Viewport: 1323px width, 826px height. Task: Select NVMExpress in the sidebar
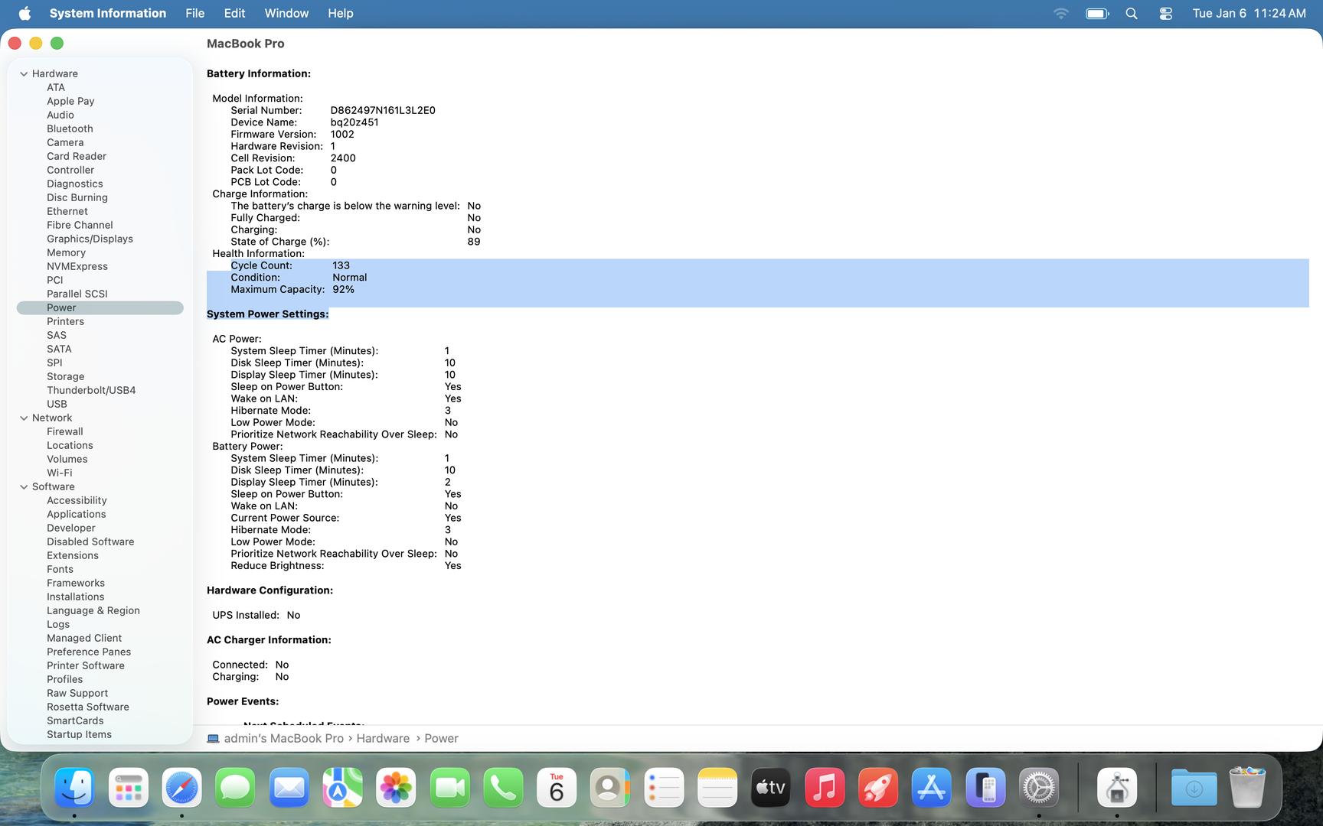pyautogui.click(x=77, y=266)
